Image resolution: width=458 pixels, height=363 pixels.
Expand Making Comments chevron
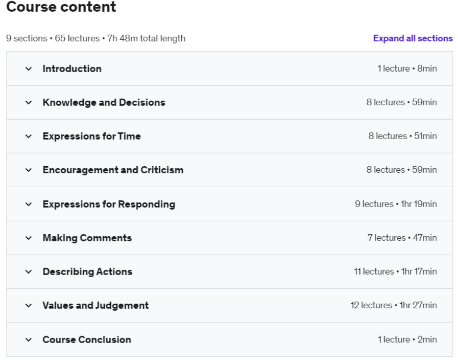pyautogui.click(x=29, y=238)
